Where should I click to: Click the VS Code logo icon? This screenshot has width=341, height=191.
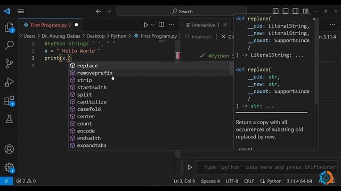[7, 11]
